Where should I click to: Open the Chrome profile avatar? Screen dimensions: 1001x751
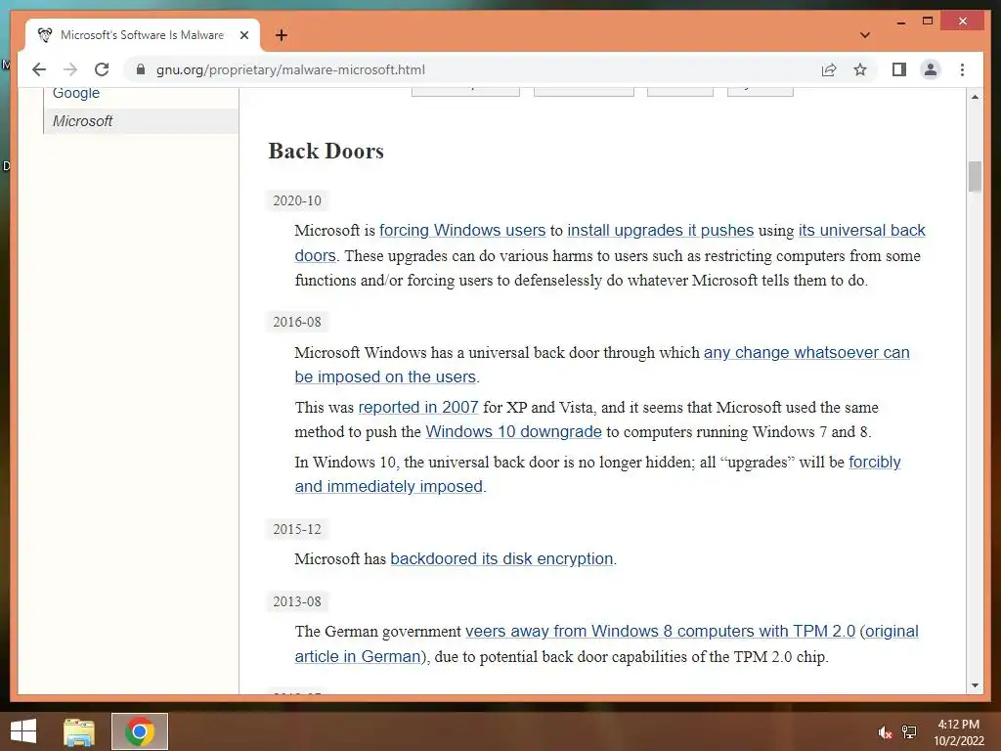(931, 69)
